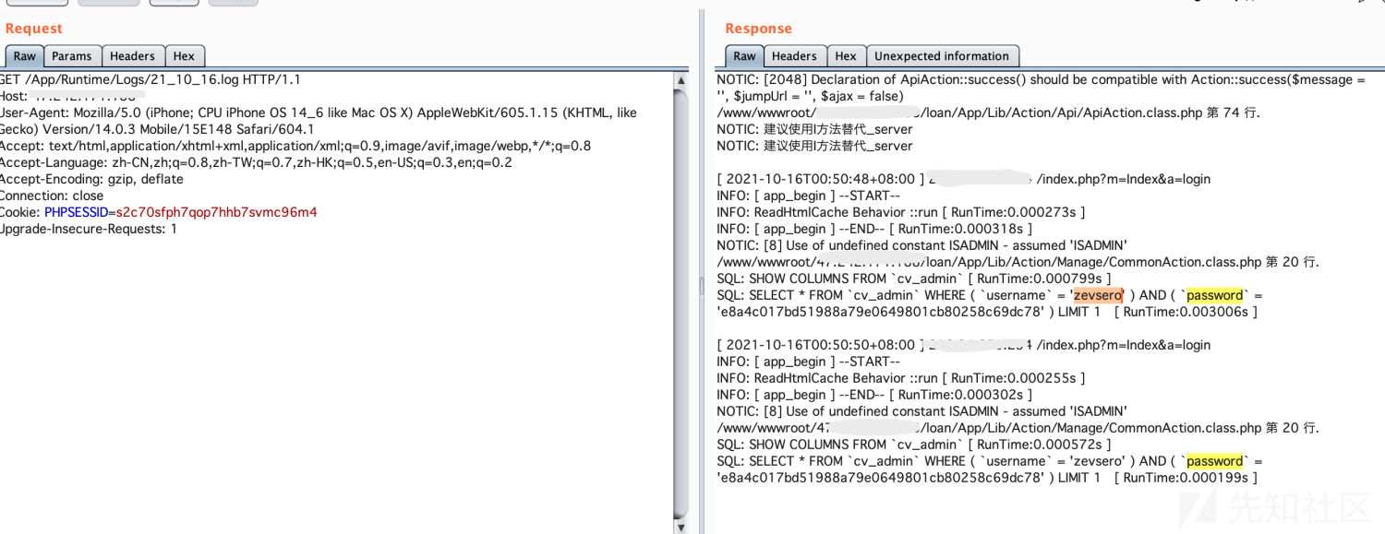The width and height of the screenshot is (1385, 534).
Task: Click the cookie value s2c70sfph7qop7hhb7svmc96m4
Action: coord(216,212)
